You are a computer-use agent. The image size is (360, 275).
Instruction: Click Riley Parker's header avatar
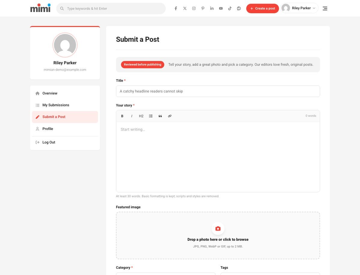click(x=286, y=8)
